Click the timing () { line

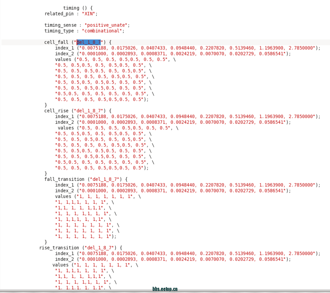coord(78,8)
